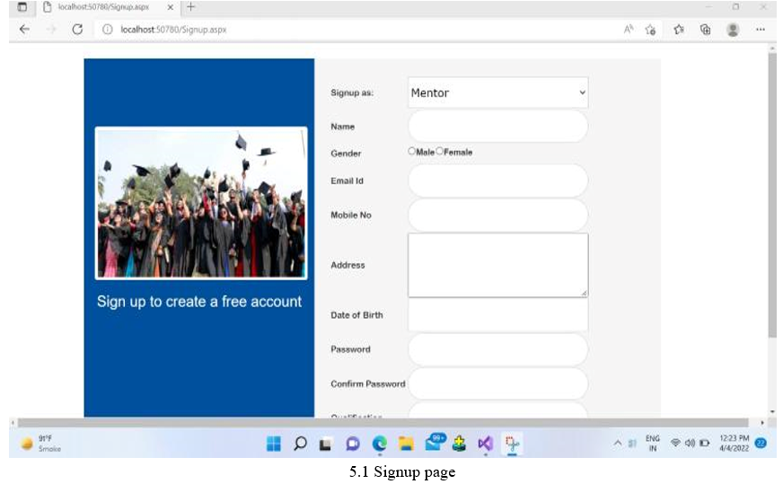The width and height of the screenshot is (783, 484).
Task: Open the browser profile icon
Action: tap(733, 30)
